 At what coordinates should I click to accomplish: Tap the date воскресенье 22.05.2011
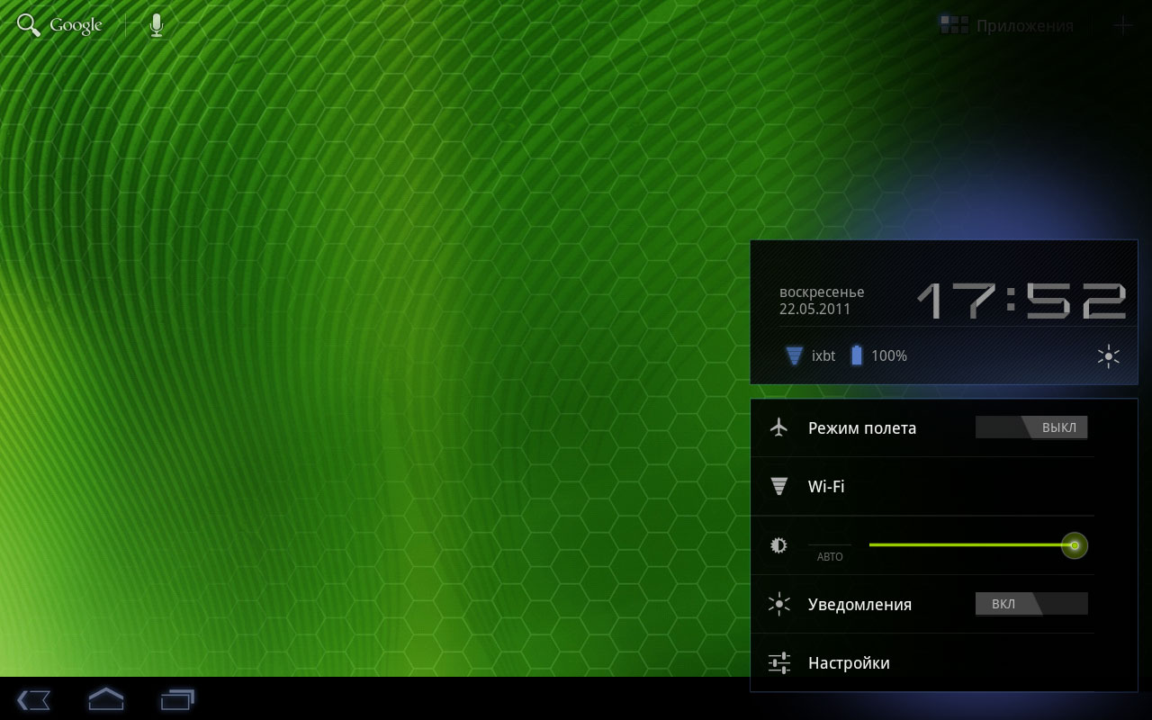point(821,301)
